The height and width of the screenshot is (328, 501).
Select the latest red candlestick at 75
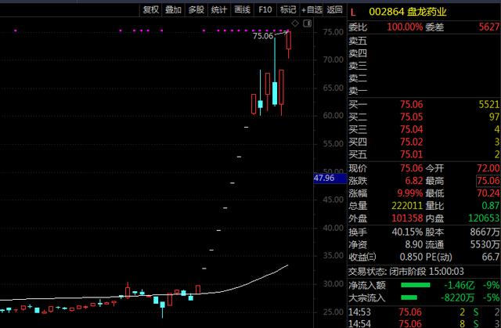pyautogui.click(x=289, y=40)
